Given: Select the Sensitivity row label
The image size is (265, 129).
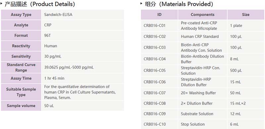Looking at the screenshot, I should (21, 56).
